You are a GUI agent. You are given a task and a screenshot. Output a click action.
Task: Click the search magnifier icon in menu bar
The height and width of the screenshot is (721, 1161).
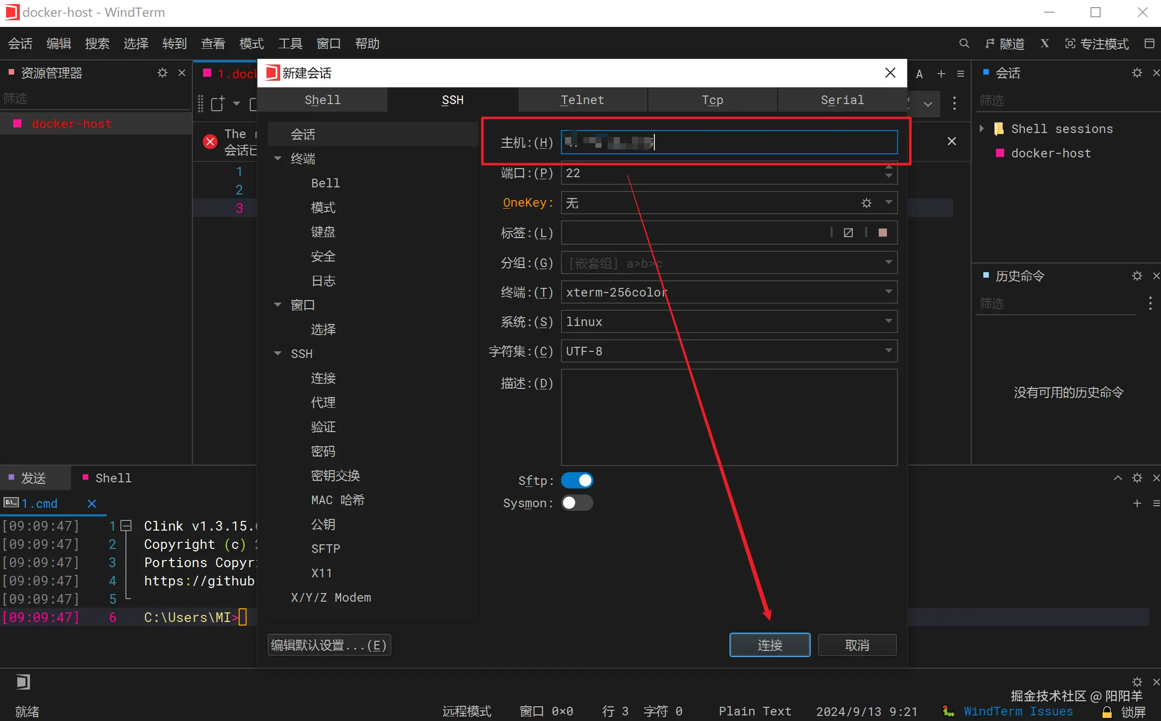964,44
